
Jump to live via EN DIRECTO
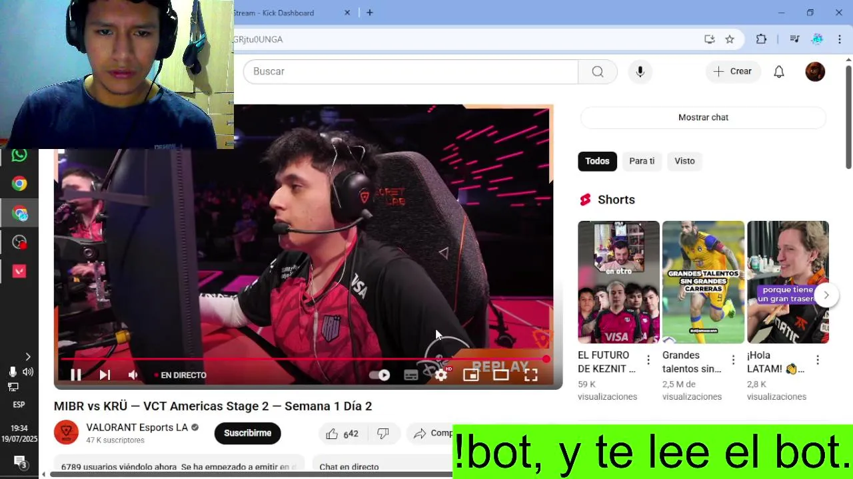181,375
